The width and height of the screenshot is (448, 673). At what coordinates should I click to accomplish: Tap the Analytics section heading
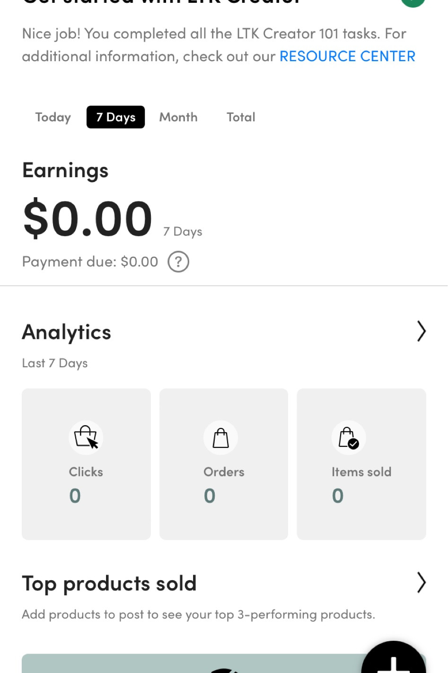67,332
